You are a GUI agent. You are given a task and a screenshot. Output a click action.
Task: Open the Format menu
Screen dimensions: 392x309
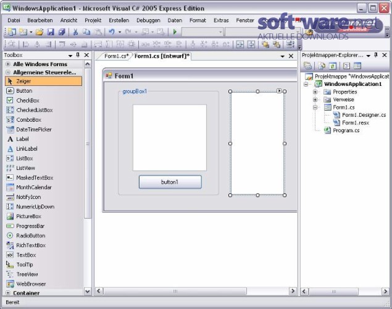tap(198, 20)
